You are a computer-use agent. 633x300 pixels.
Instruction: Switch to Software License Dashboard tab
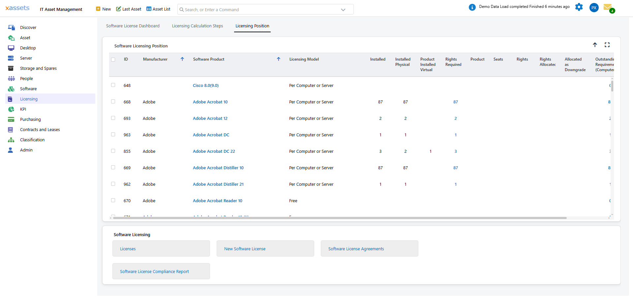[133, 26]
